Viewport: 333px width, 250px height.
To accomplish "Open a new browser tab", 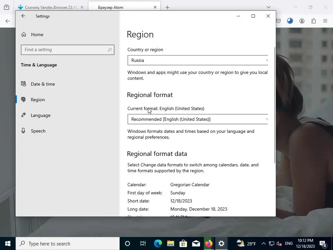I will (x=167, y=7).
